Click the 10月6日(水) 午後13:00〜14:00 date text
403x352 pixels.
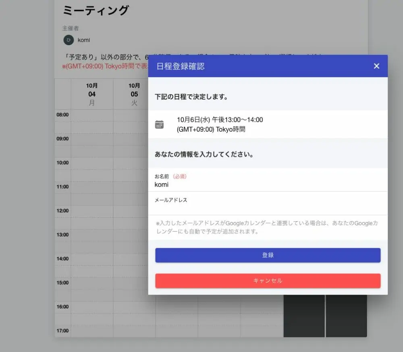tap(220, 119)
